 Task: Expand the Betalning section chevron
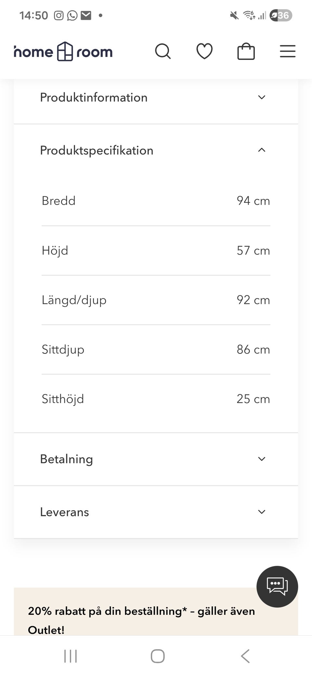point(262,459)
